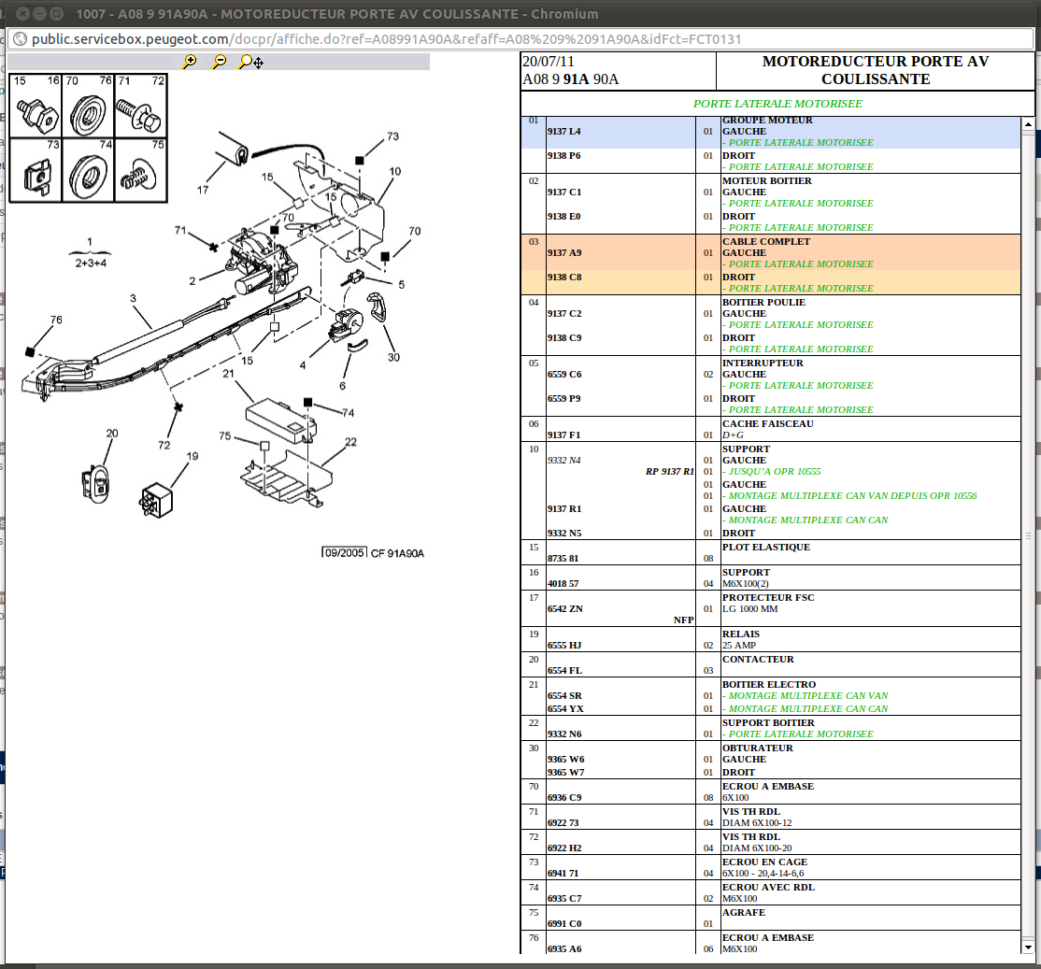
Task: Click the PLOT ELASTIQUE designation
Action: click(x=766, y=548)
